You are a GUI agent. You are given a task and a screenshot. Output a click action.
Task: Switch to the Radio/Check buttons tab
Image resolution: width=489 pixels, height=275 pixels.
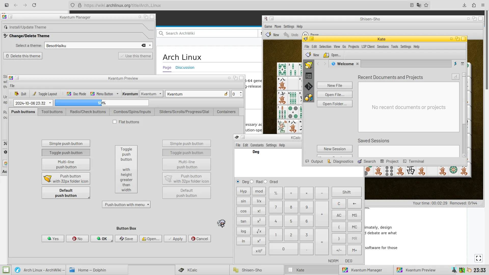[x=88, y=112]
